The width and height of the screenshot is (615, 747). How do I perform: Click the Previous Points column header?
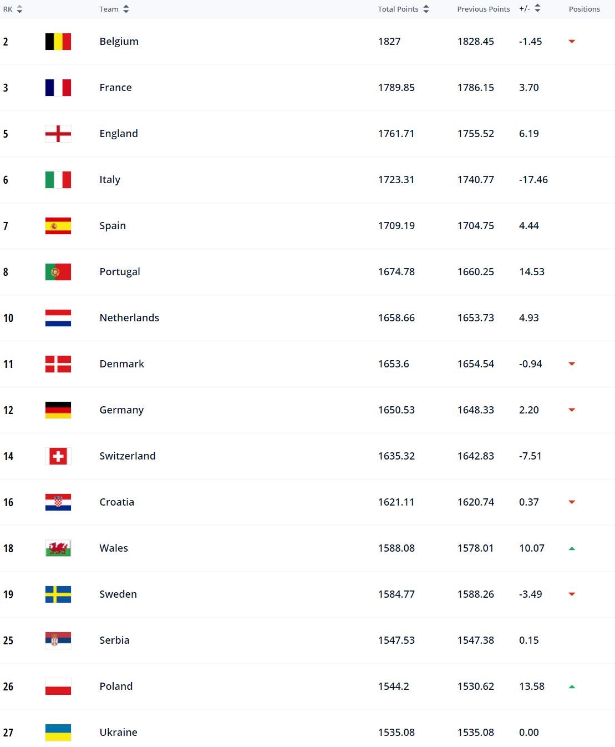[483, 9]
